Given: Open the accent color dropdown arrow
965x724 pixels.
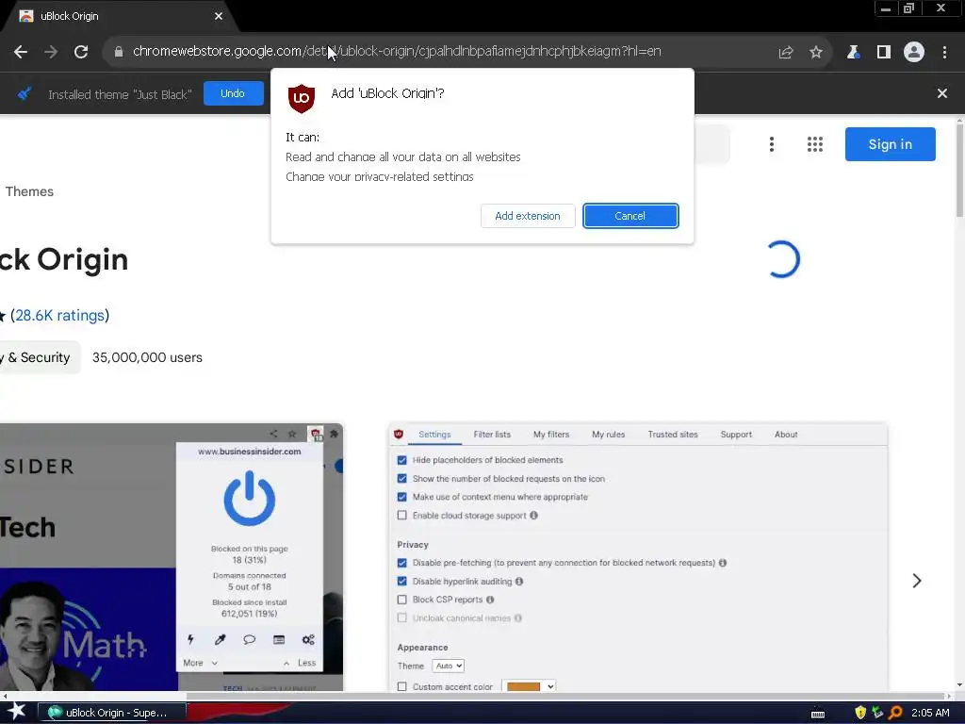Looking at the screenshot, I should [550, 686].
